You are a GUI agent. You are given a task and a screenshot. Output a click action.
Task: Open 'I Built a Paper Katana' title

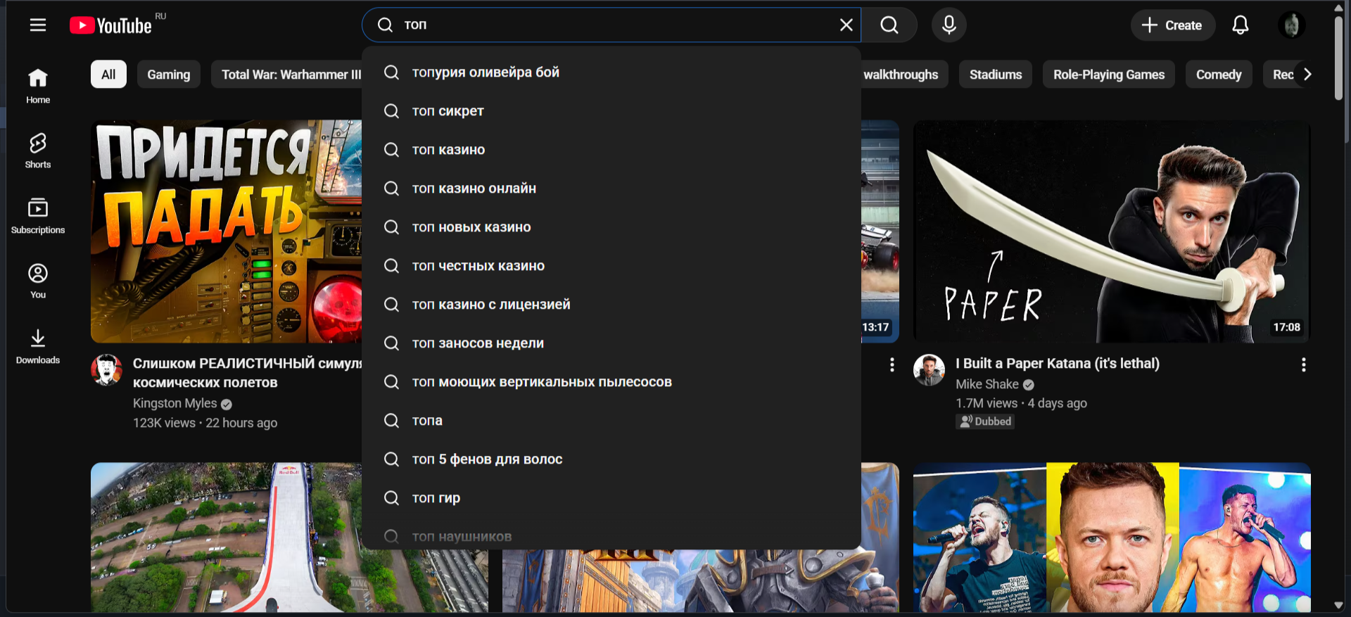[1058, 364]
